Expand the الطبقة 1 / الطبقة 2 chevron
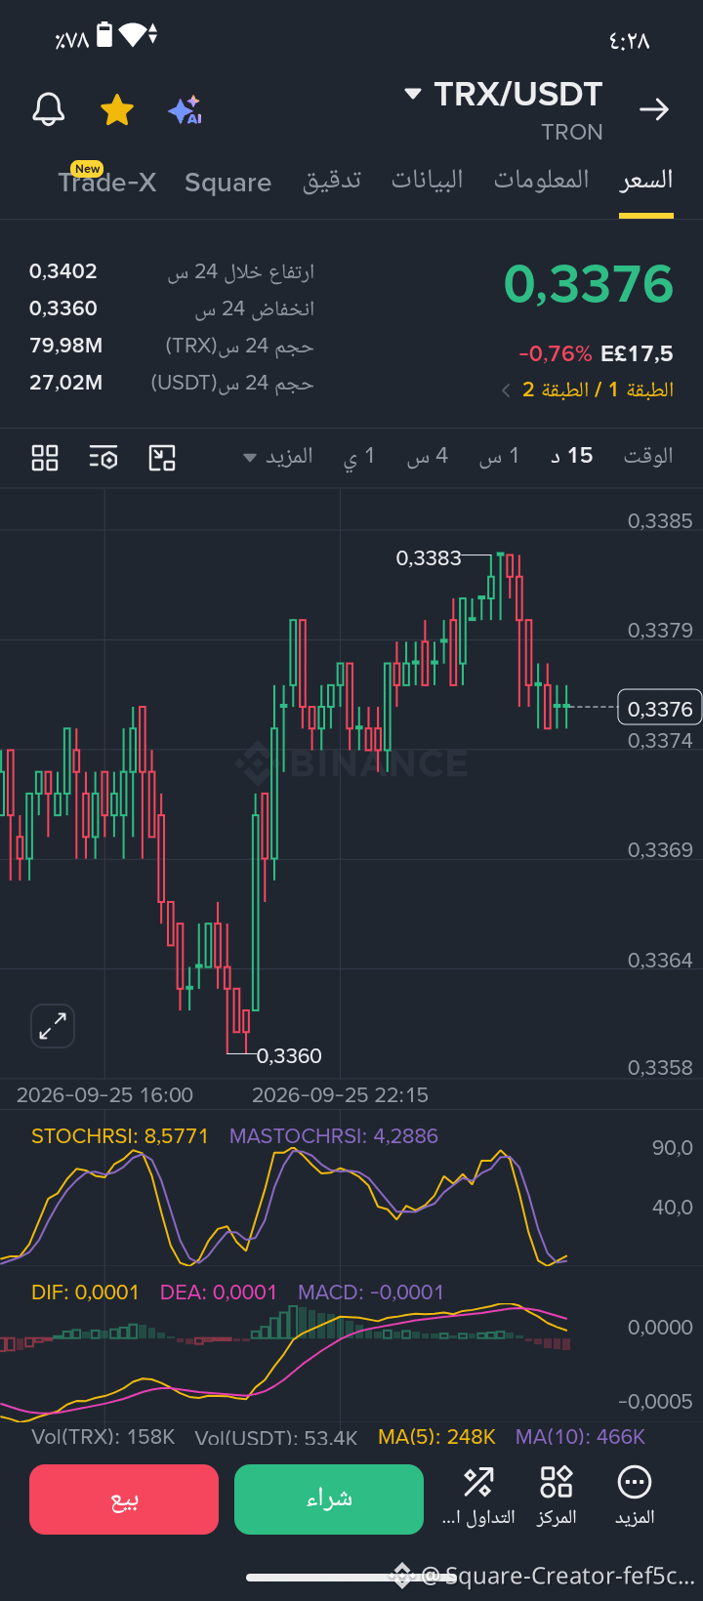703x1601 pixels. [506, 390]
